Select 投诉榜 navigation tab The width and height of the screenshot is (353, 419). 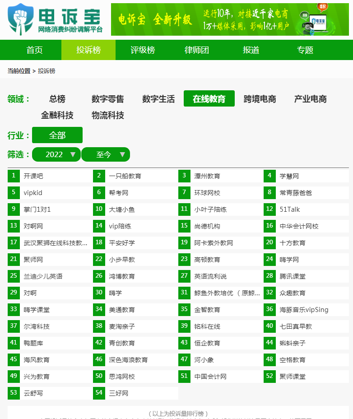click(88, 50)
